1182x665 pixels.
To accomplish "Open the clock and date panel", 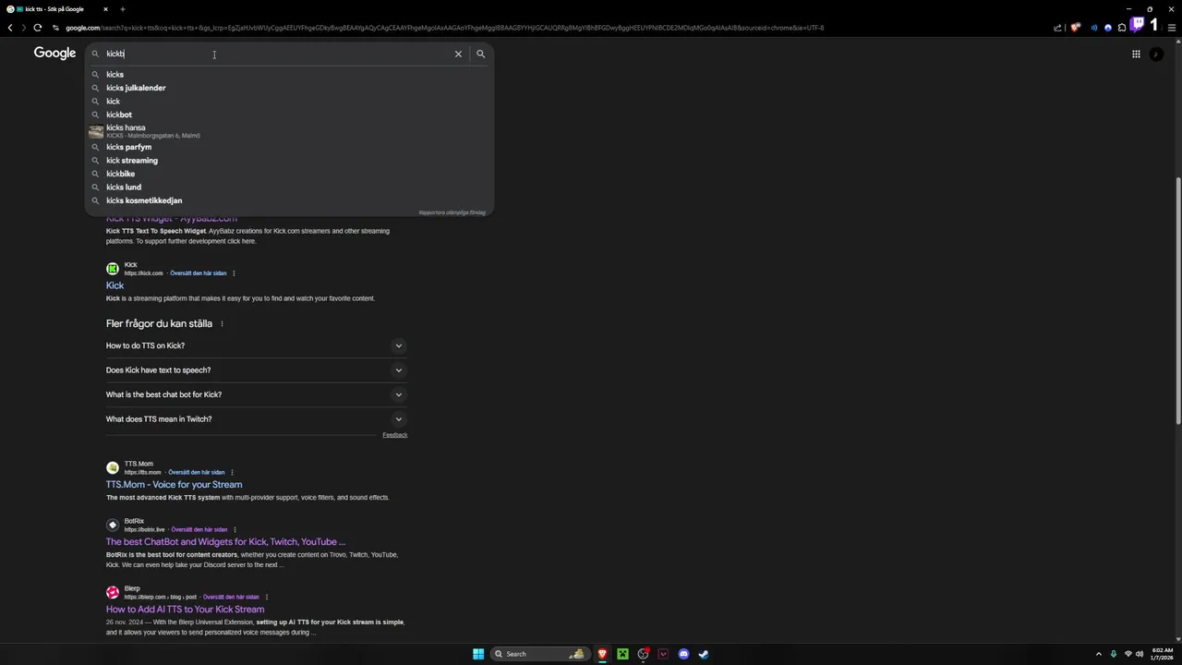I will 1163,654.
